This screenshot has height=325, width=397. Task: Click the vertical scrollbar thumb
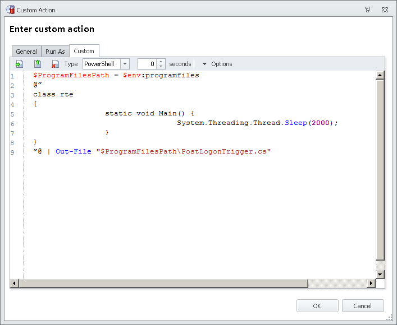380,170
